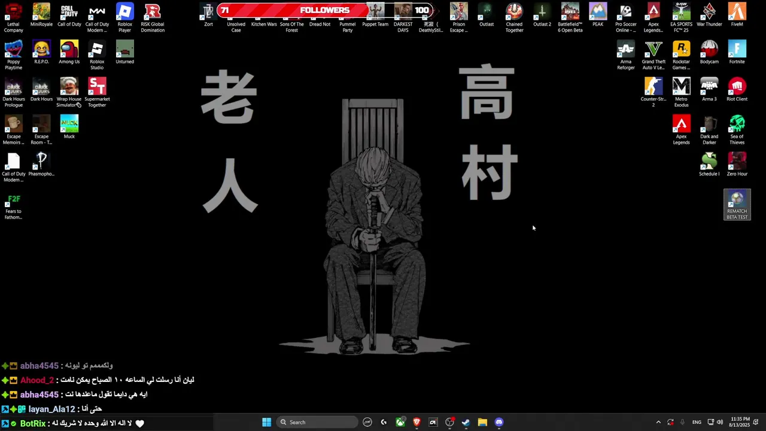The width and height of the screenshot is (766, 431).
Task: Select the Wrap House Simulator icon
Action: pos(69,92)
